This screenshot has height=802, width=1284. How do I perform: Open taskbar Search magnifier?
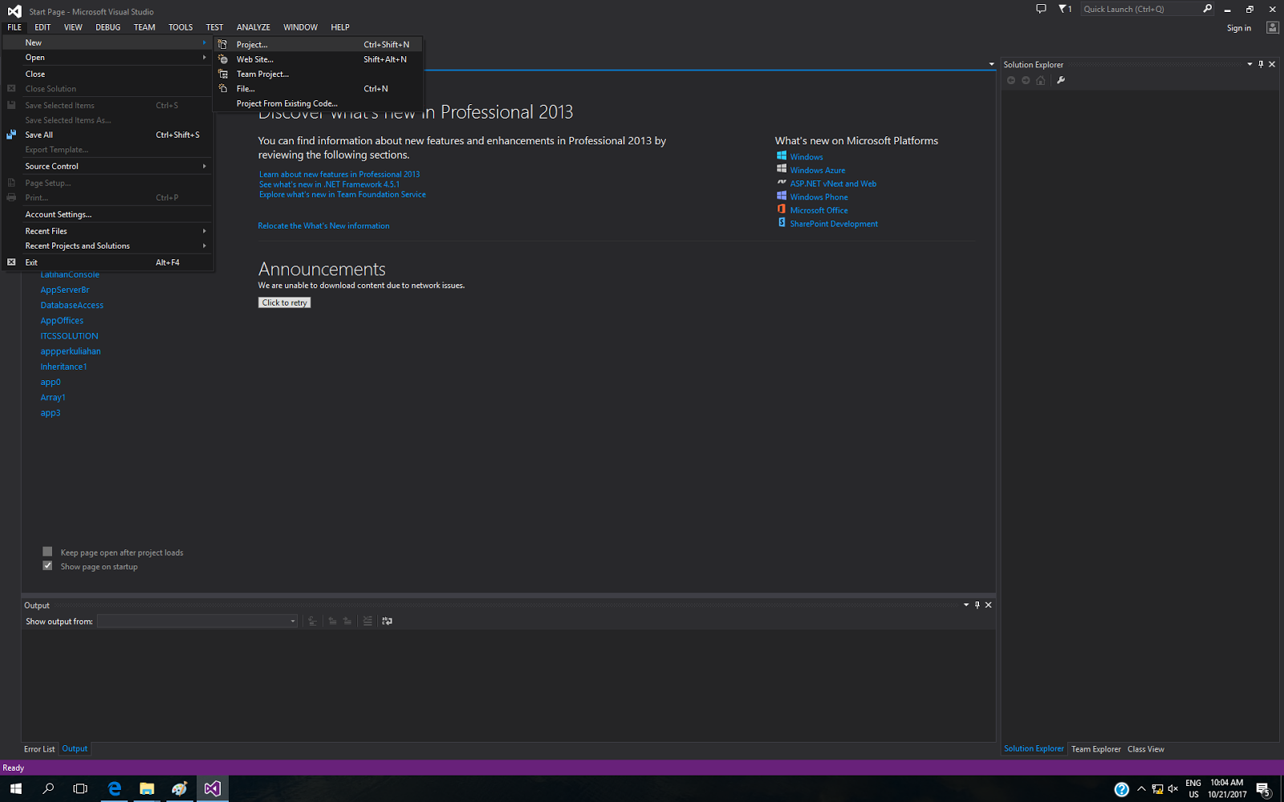pyautogui.click(x=48, y=788)
